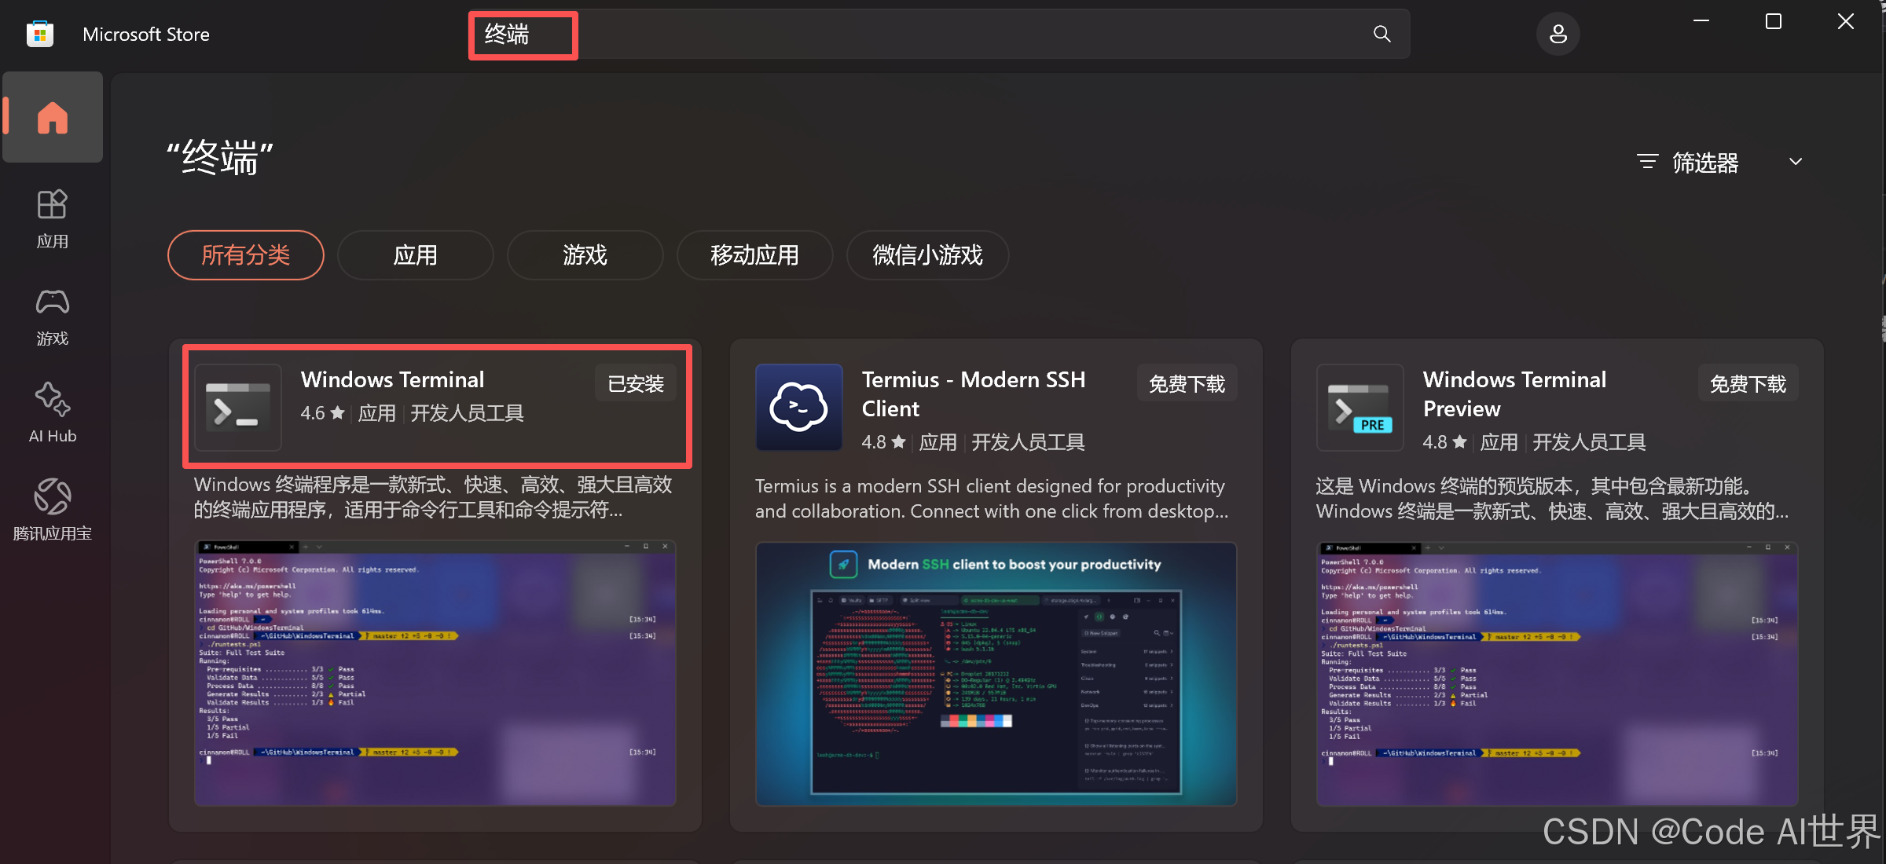The image size is (1886, 864).
Task: Select the 应用 category chip
Action: 415,255
